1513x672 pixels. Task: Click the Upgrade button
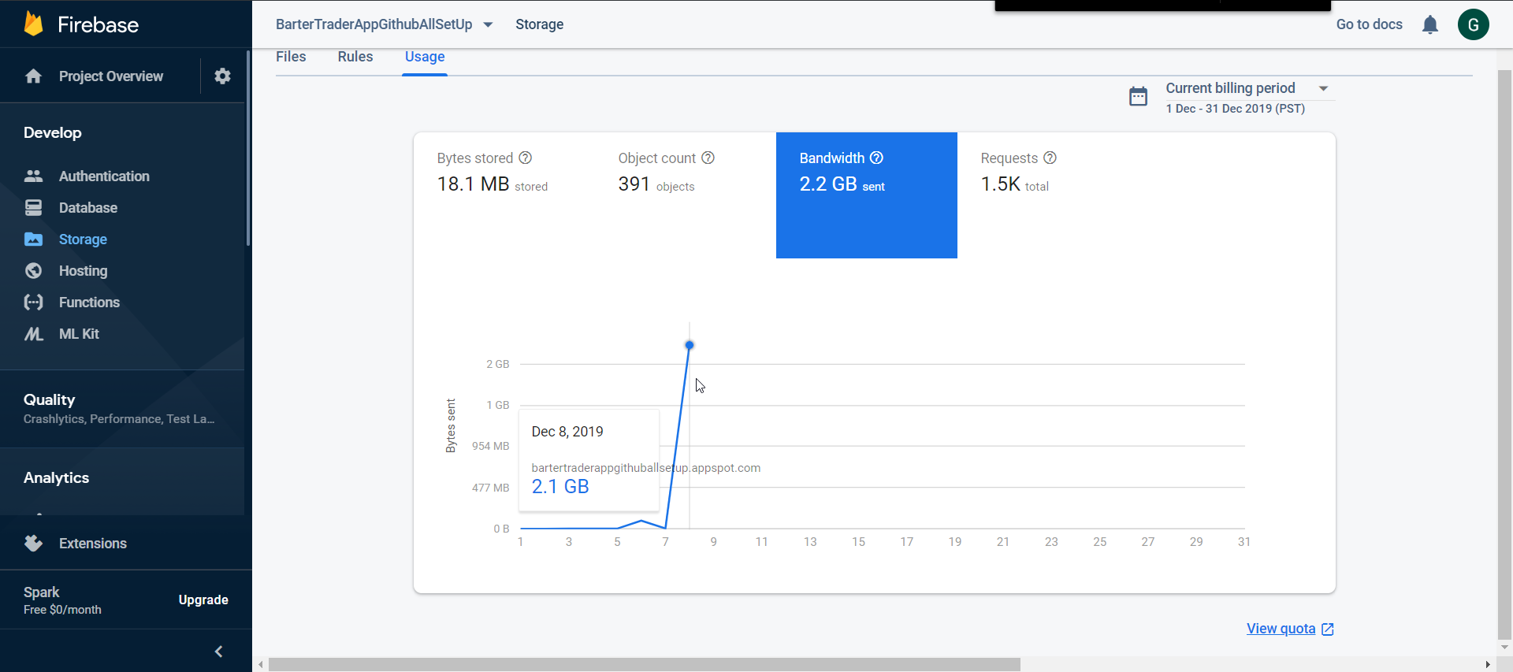point(203,600)
